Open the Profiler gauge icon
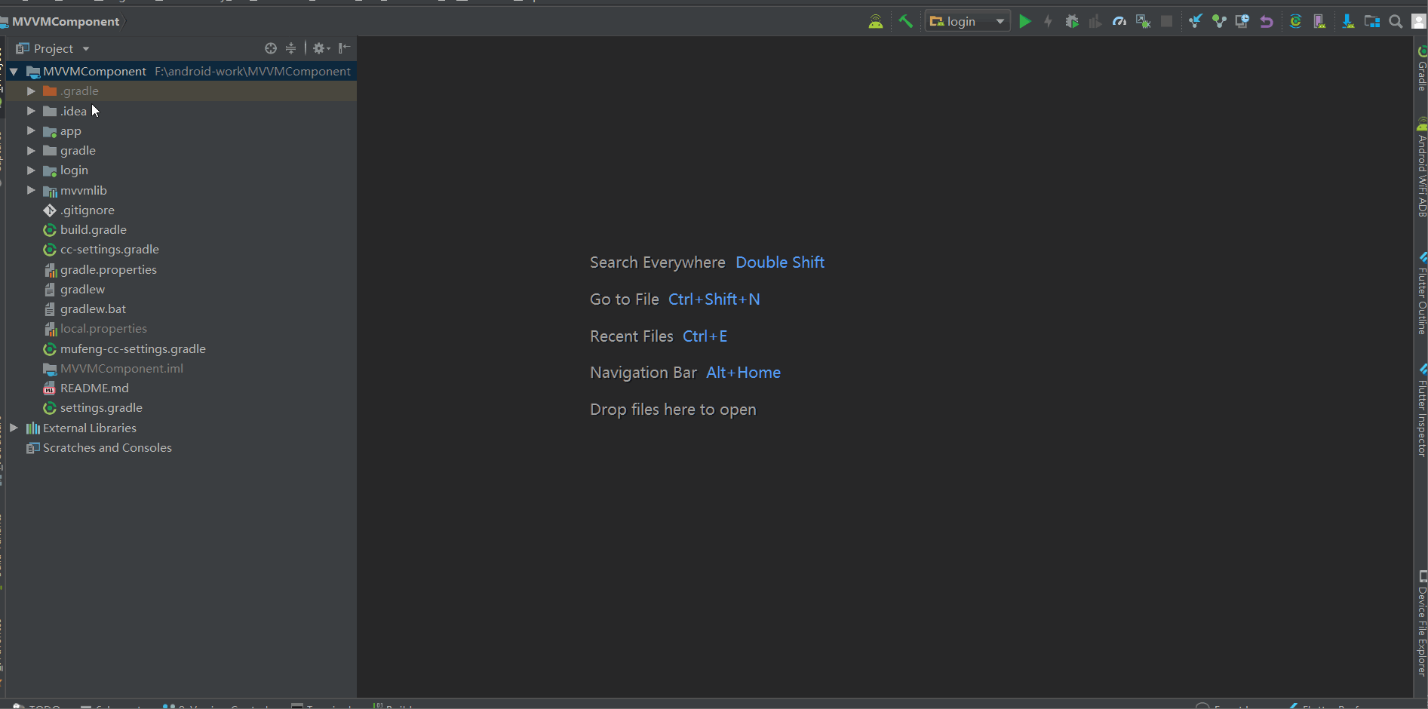The height and width of the screenshot is (709, 1428). click(1119, 22)
